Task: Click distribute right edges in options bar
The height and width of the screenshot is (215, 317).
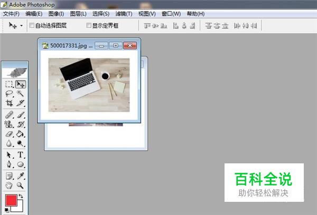Action: coord(253,26)
